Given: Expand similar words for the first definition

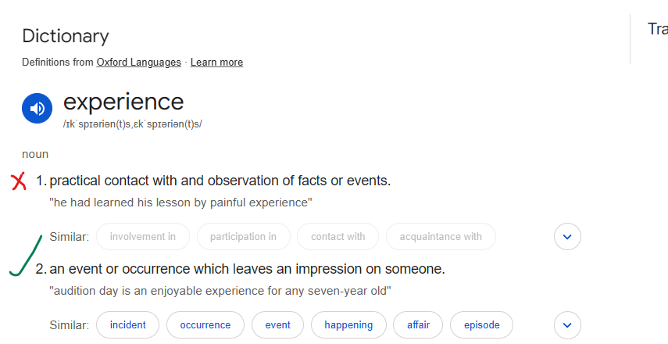Looking at the screenshot, I should coord(567,236).
